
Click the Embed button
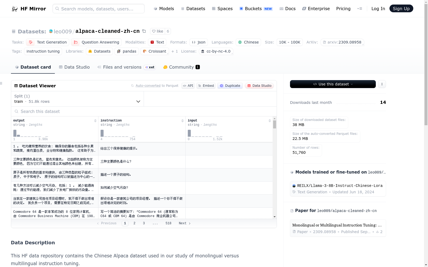(x=206, y=86)
